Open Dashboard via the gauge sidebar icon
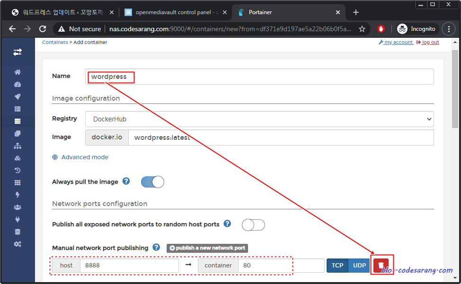This screenshot has width=461, height=284. point(18,85)
